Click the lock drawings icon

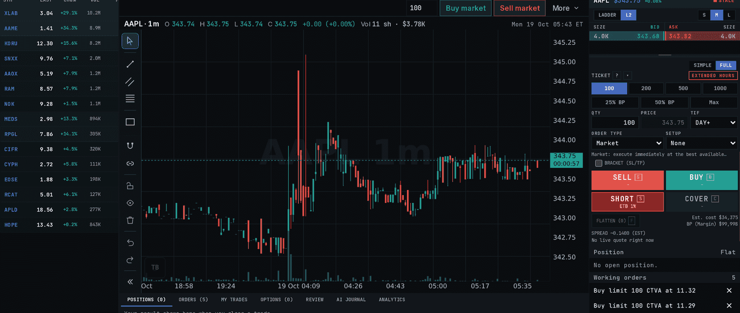130,186
